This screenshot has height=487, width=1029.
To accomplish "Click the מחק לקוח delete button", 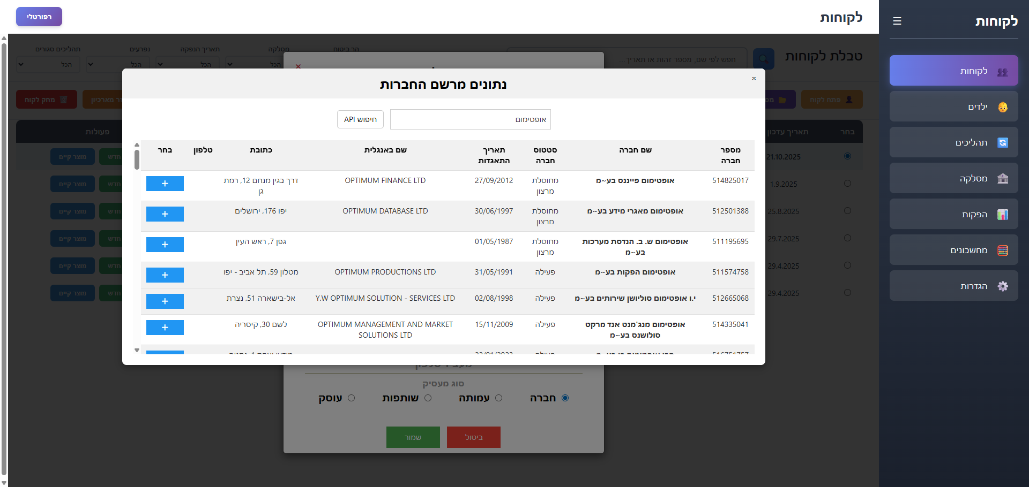I will (x=47, y=100).
